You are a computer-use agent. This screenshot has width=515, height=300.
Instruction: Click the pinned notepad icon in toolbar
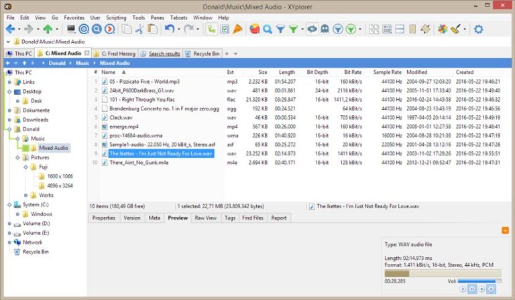[425, 29]
